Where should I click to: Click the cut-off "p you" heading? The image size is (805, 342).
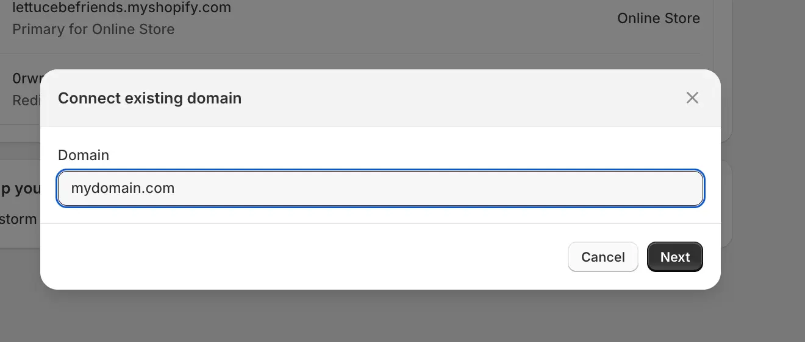coord(20,189)
